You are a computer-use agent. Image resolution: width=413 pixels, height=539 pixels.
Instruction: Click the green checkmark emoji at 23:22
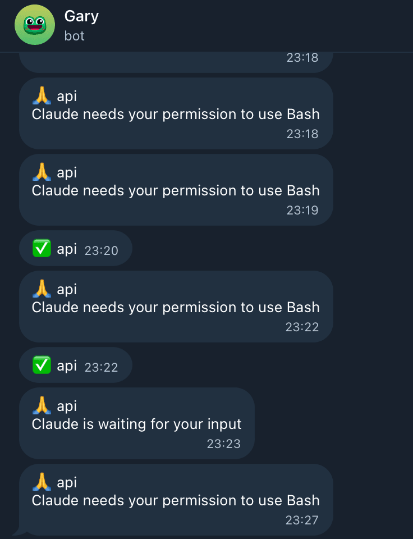tap(40, 365)
